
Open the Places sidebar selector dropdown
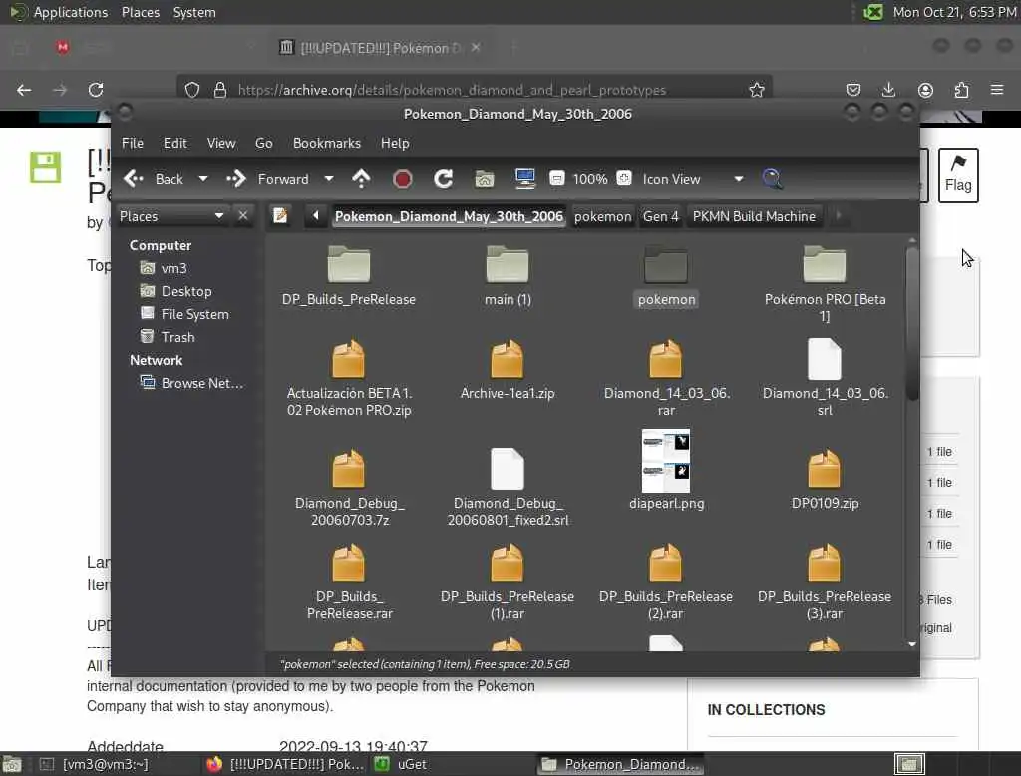(x=171, y=216)
